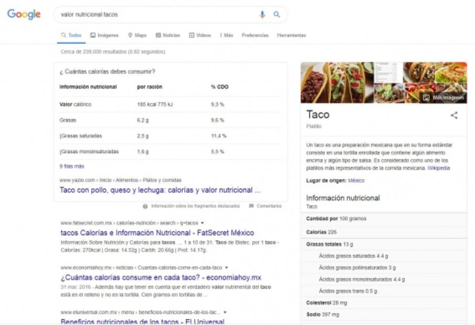Expand '9 filas más' in nutrition table
475x325 pixels.
click(x=72, y=166)
